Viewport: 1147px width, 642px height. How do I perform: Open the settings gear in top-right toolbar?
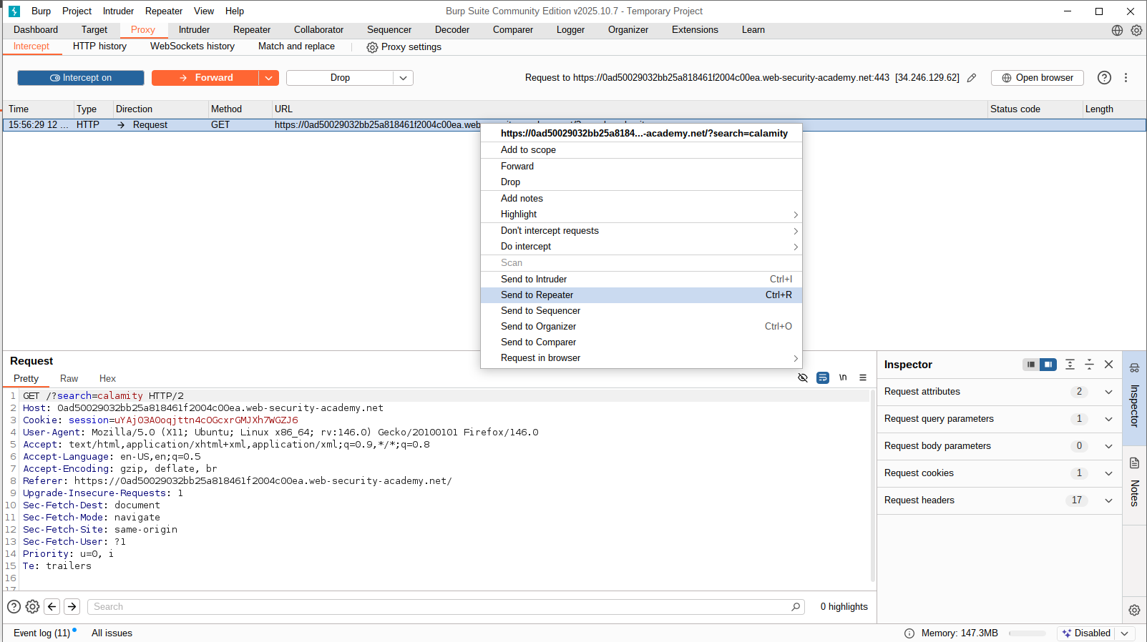point(1136,30)
